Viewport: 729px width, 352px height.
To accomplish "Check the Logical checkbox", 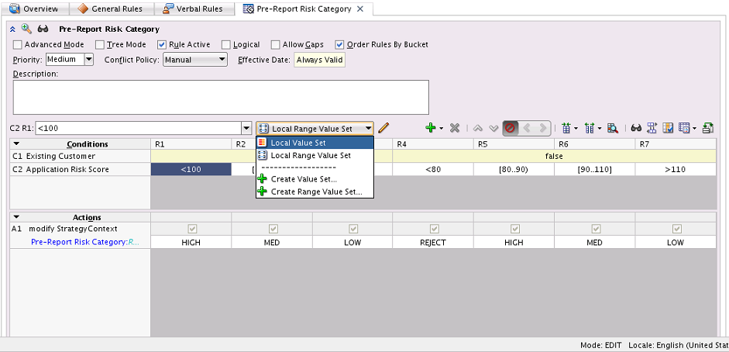I will click(226, 45).
